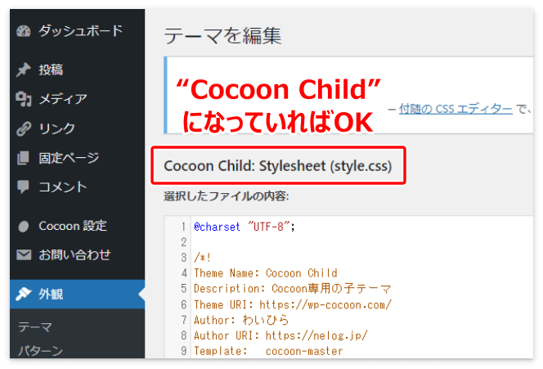This screenshot has width=543, height=369.
Task: Click the 選択したファイルの内容 label
Action: pyautogui.click(x=227, y=196)
